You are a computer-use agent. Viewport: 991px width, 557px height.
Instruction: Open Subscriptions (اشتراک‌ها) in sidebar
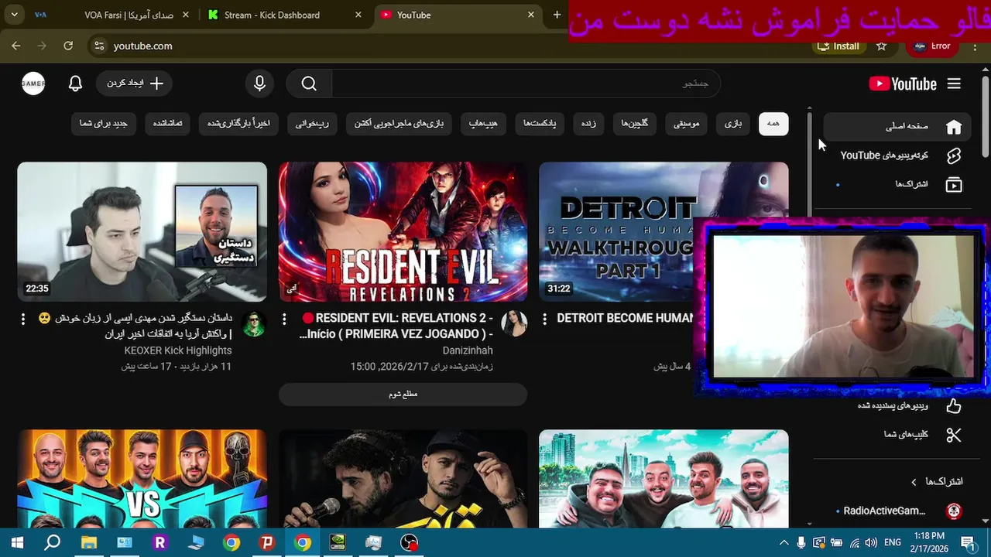coord(897,184)
